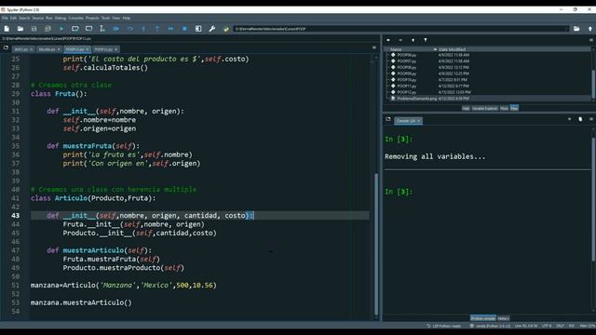Maximize current pane toolbar icon
The image size is (596, 335).
click(198, 29)
